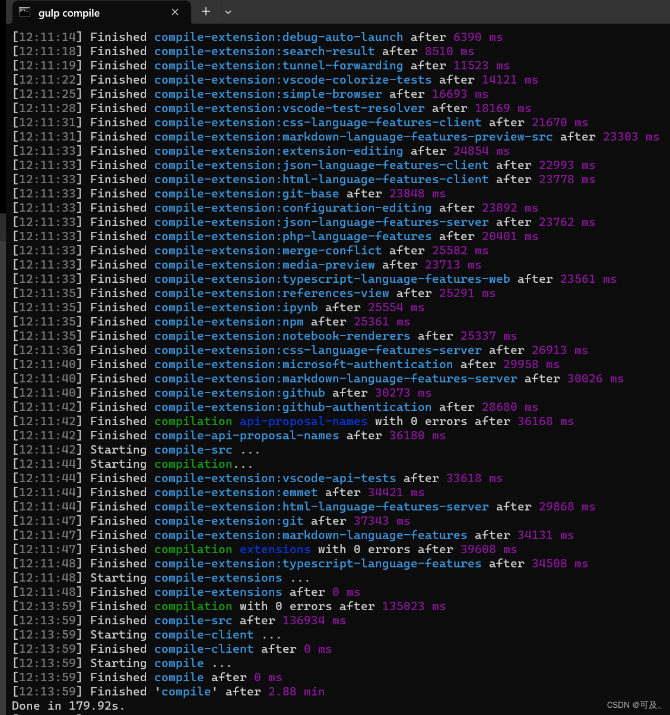Click 'compile-extension:media-preview' text
670x715 pixels.
pyautogui.click(x=264, y=265)
